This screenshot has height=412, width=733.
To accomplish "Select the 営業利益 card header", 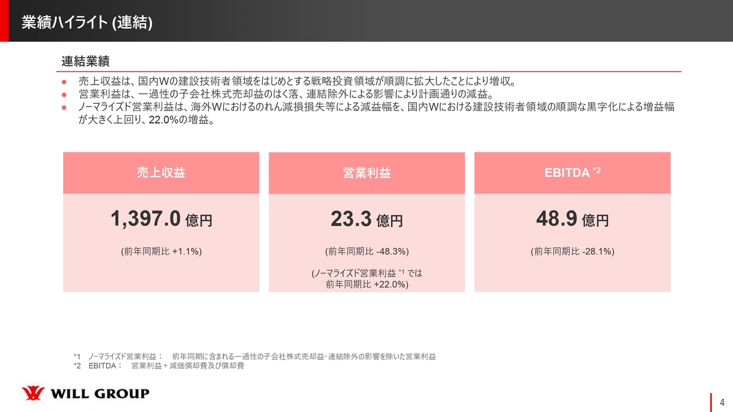I will (x=366, y=173).
